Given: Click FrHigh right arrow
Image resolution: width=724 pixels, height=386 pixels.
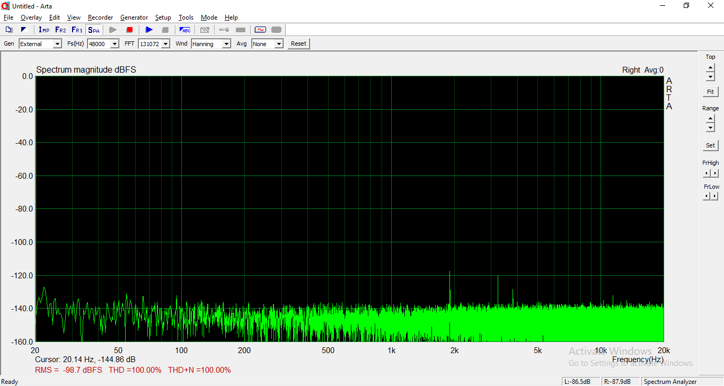Looking at the screenshot, I should coord(715,173).
